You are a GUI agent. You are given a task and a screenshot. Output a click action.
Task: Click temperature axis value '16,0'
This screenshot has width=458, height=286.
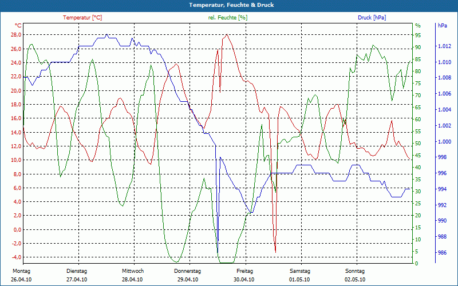16,118
